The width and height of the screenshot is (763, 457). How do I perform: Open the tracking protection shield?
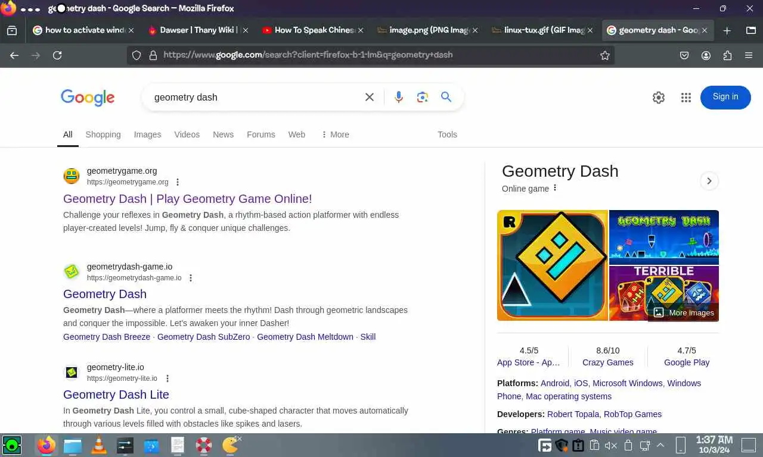point(137,55)
